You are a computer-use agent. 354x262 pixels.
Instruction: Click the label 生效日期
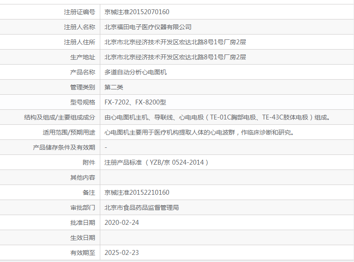[83, 238]
